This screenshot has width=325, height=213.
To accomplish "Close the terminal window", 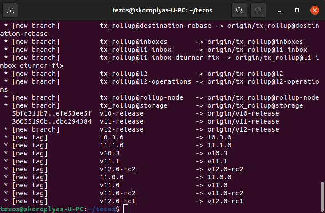I will tap(314, 10).
